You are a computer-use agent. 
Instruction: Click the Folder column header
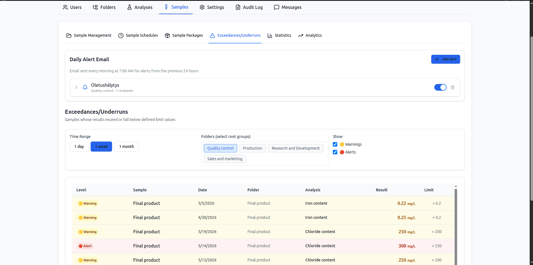[253, 190]
